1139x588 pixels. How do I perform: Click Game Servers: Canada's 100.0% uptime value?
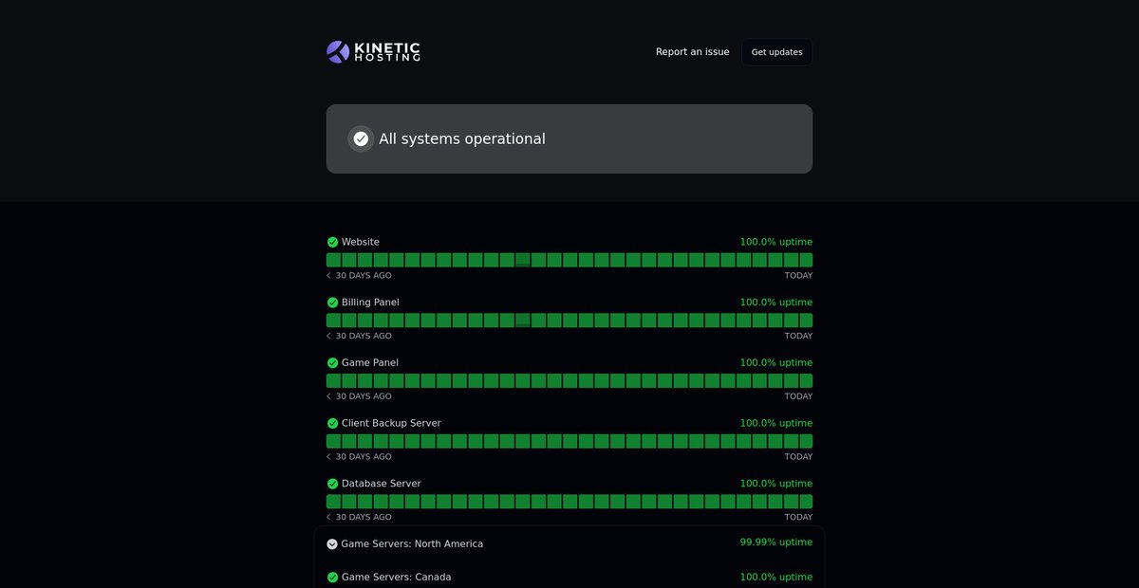pos(776,577)
